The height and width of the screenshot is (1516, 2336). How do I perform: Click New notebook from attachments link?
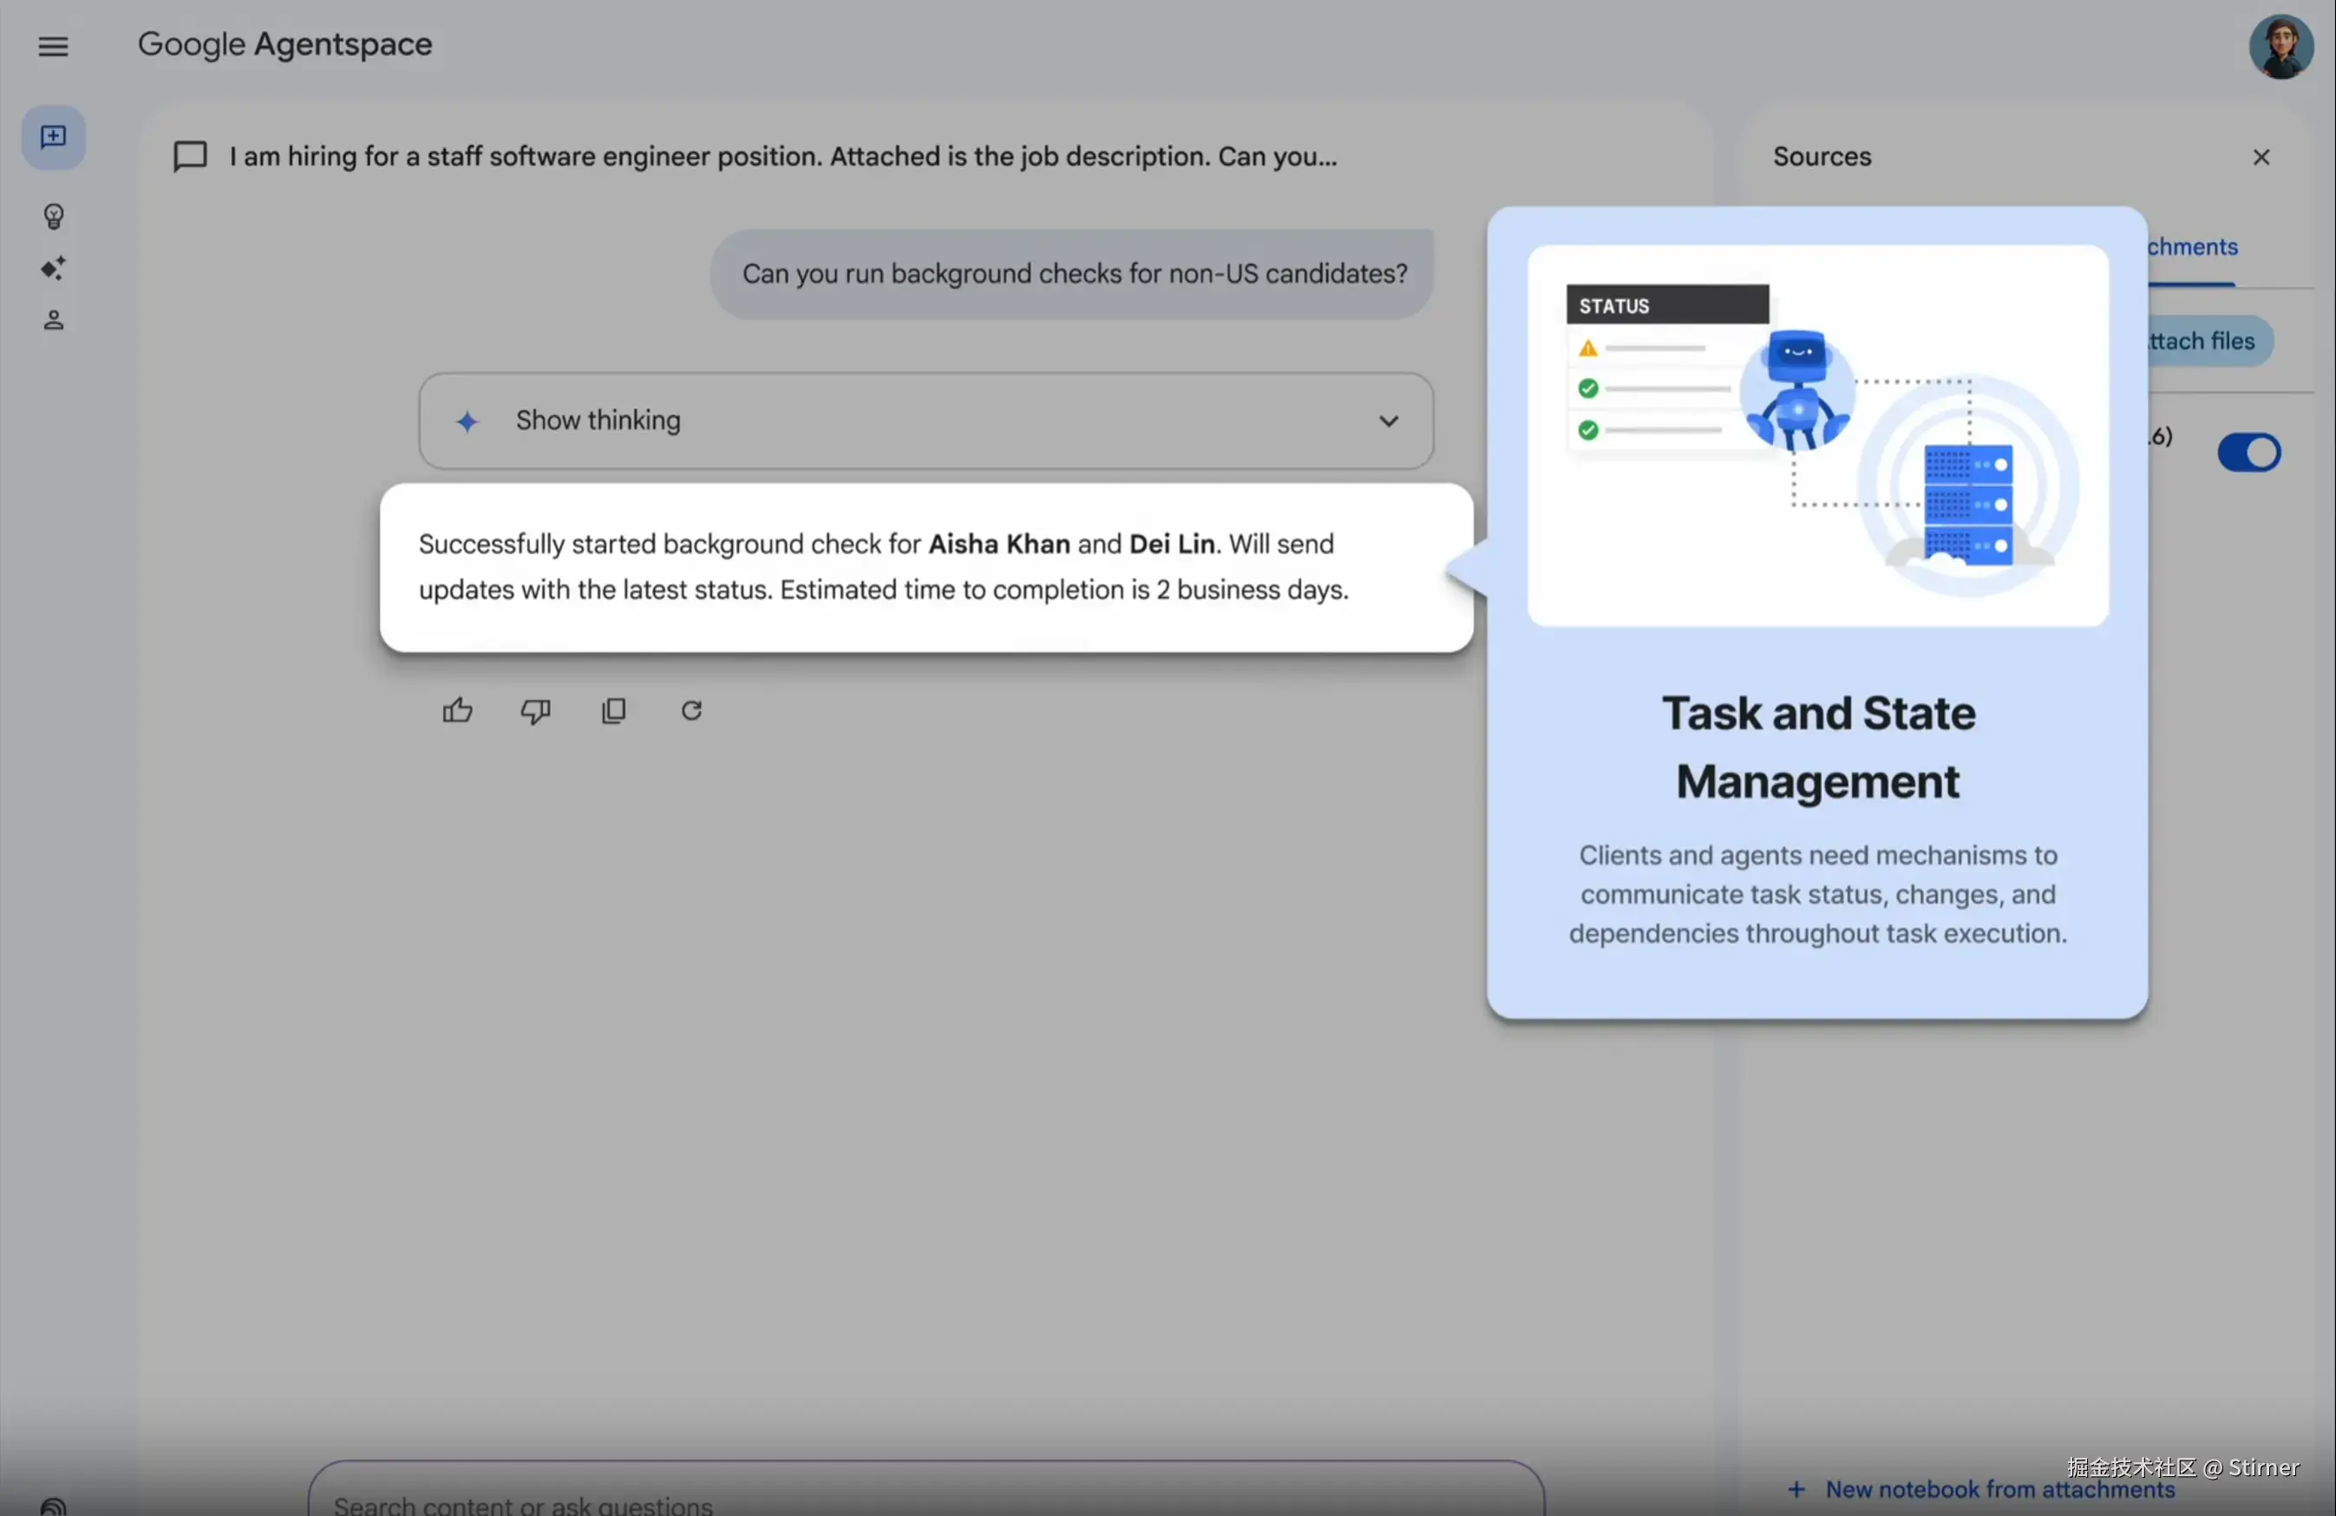pos(1999,1488)
